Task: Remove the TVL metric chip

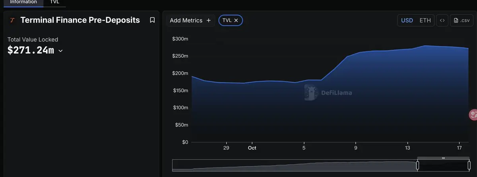Action: coord(236,20)
